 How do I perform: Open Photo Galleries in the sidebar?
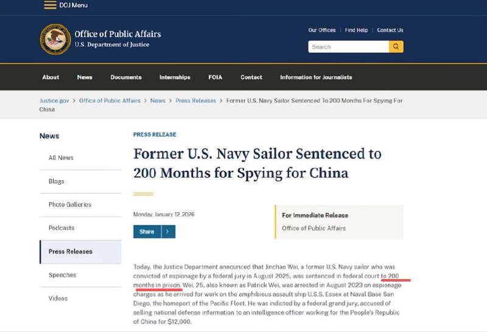70,205
